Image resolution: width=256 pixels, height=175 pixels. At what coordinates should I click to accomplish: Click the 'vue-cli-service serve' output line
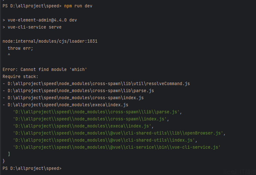tap(32, 27)
